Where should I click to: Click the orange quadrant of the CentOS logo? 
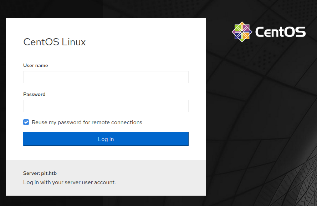click(x=246, y=36)
